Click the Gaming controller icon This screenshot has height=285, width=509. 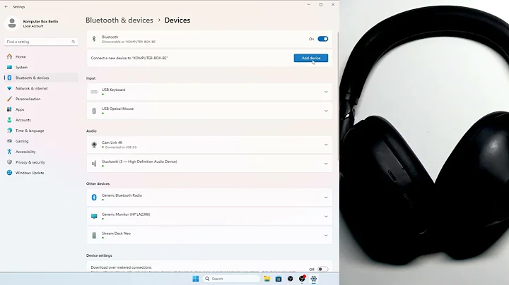9,141
